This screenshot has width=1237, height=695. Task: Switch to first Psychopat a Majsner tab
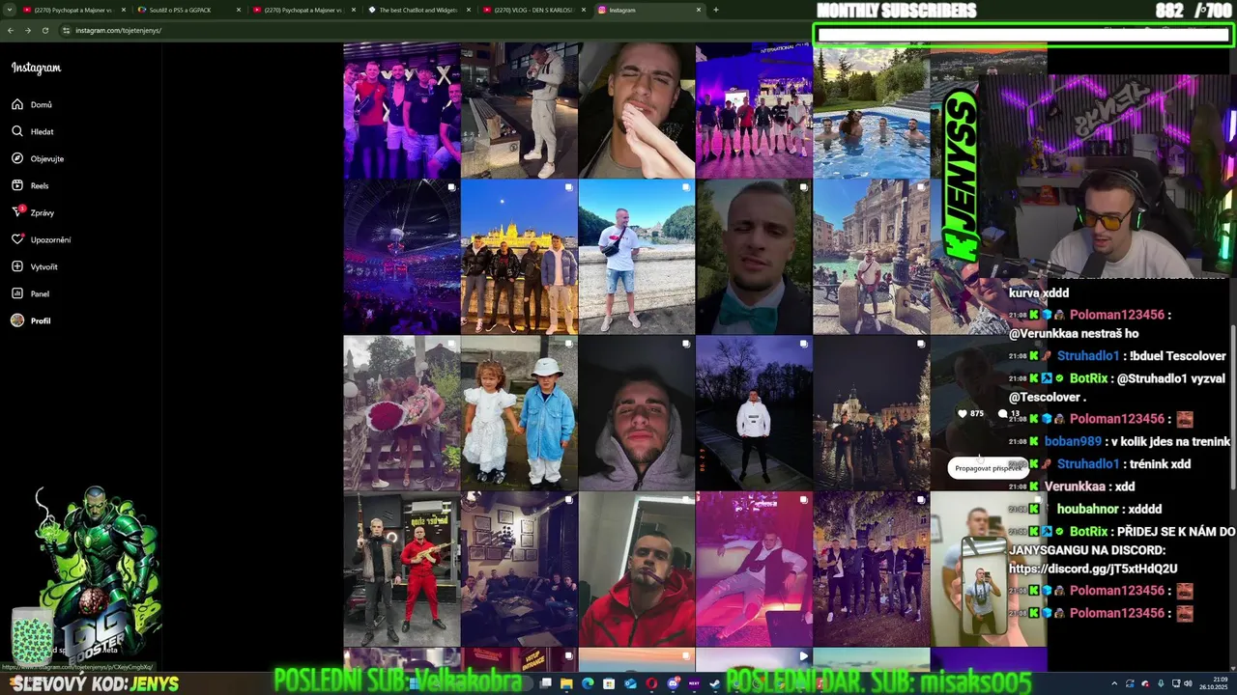[73, 10]
